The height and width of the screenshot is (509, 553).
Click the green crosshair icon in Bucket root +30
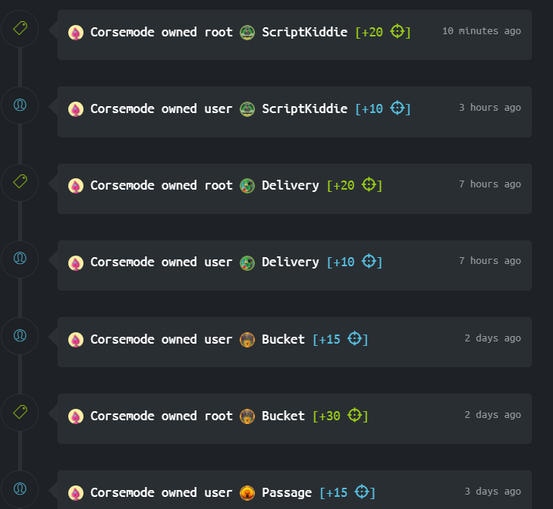click(x=354, y=415)
